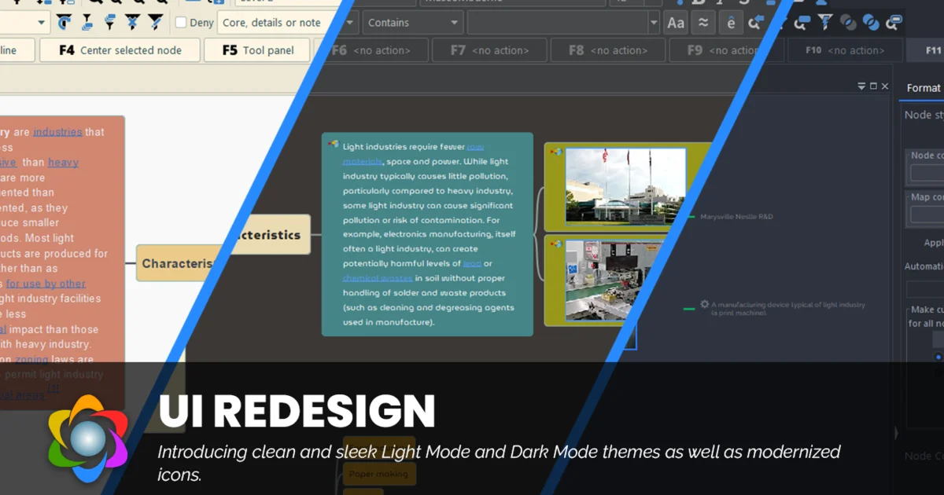Screen dimensions: 944x495
Task: Click the small icon in the teal text node
Action: tap(334, 144)
